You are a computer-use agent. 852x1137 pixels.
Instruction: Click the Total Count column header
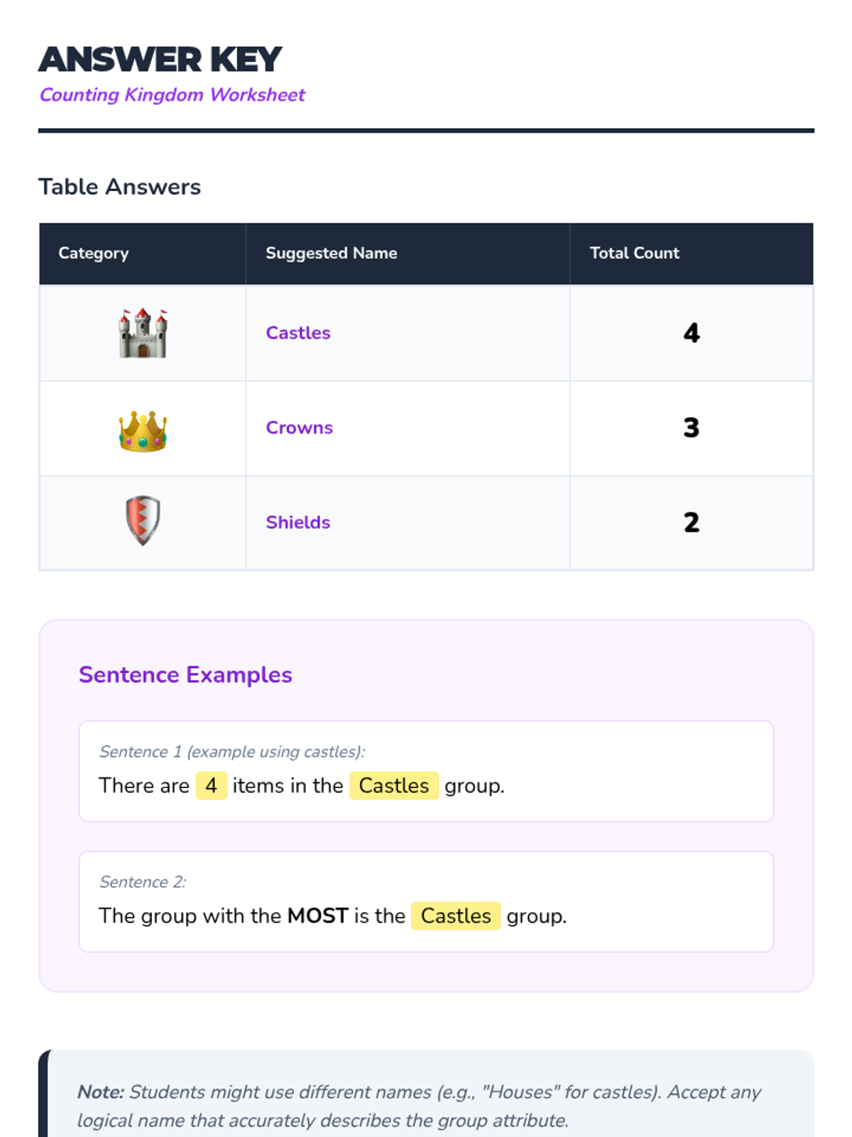(x=634, y=254)
